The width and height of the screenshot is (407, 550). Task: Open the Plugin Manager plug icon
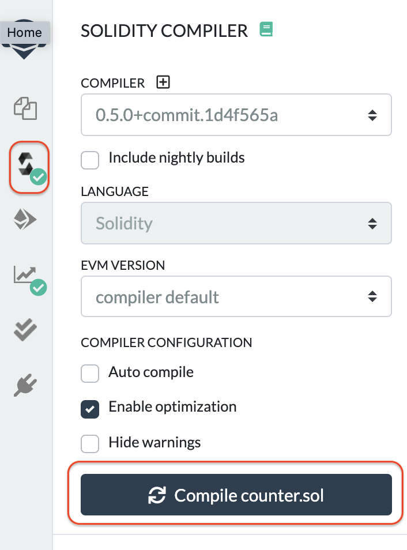coord(25,385)
